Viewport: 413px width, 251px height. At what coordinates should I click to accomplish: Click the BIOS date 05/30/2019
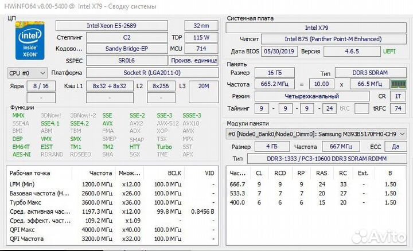[279, 52]
